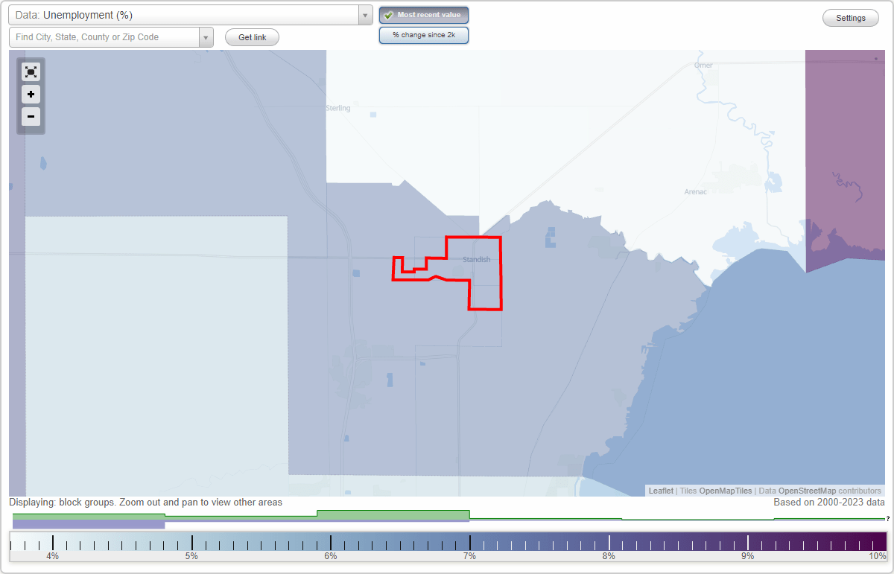
Task: Zoom out using the minus map control
Action: click(x=31, y=117)
